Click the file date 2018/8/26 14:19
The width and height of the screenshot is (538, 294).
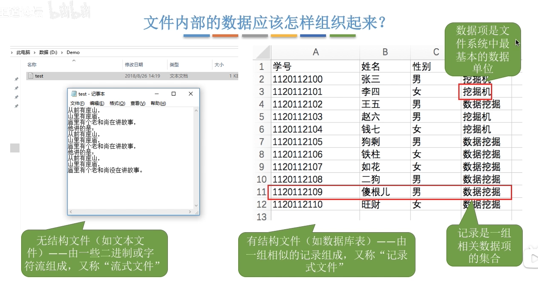pos(142,76)
